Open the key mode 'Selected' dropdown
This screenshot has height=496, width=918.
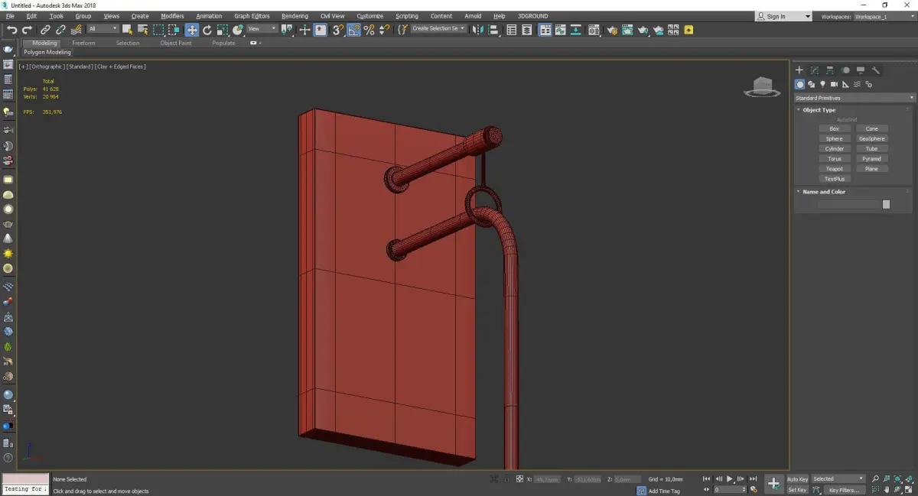pos(838,479)
